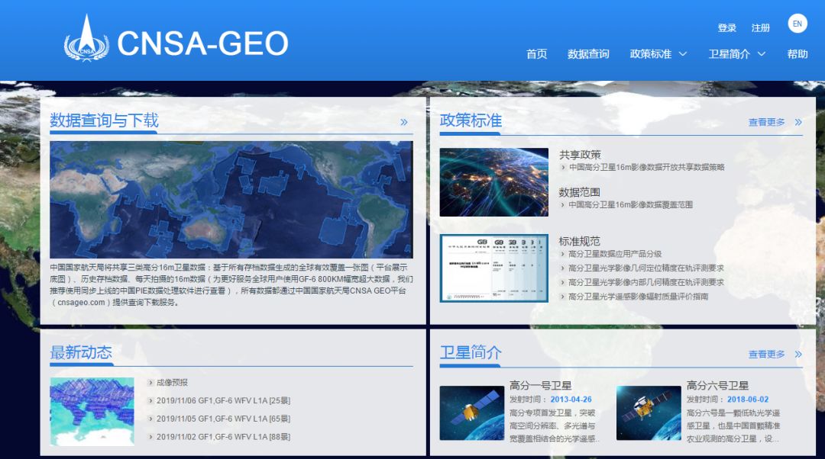Open the 数据查询与下载 section title
The image size is (825, 459).
[104, 120]
